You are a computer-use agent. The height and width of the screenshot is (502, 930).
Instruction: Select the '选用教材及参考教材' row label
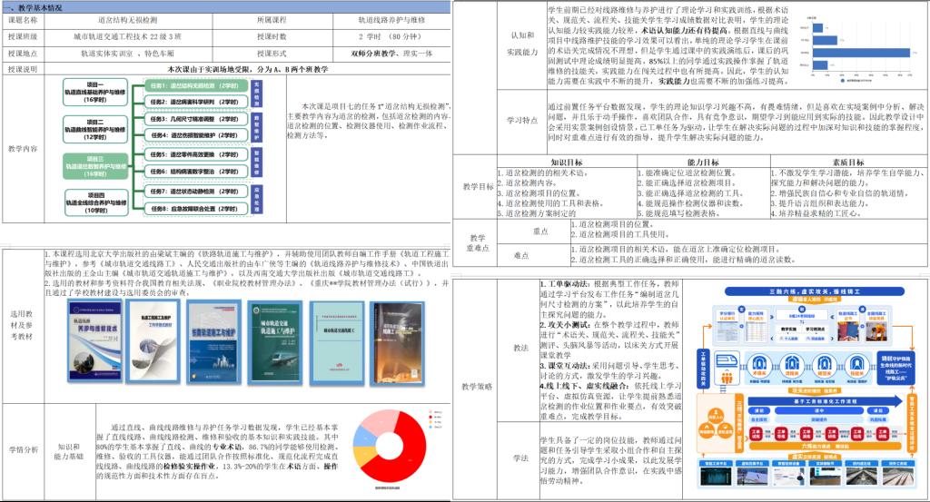(x=22, y=325)
